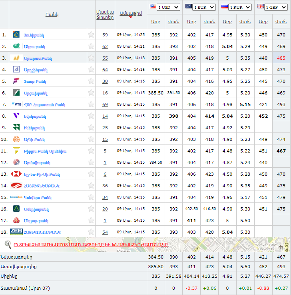Screen dimensions: 291x295
Task: Open the 1 RUR currency dropdown
Action: pyautogui.click(x=240, y=7)
